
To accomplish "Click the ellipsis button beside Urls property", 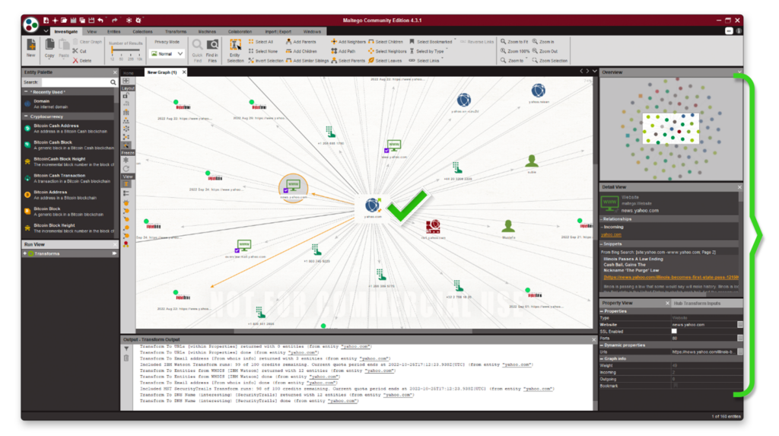I will (x=740, y=352).
